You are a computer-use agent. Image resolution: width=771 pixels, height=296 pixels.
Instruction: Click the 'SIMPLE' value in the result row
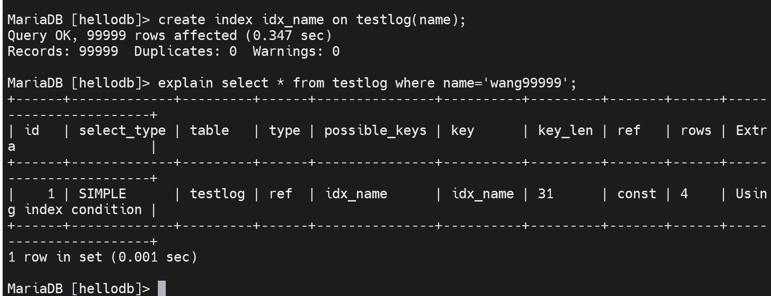pos(102,194)
